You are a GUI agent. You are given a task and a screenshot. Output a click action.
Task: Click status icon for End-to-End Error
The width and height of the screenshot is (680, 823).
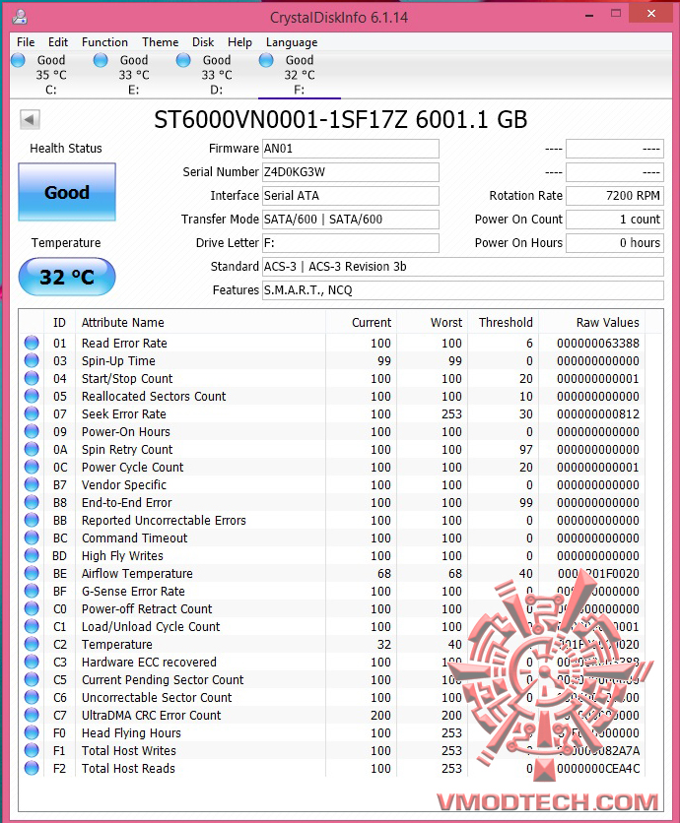[x=32, y=502]
